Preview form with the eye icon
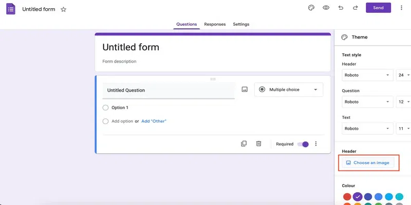 coord(326,8)
